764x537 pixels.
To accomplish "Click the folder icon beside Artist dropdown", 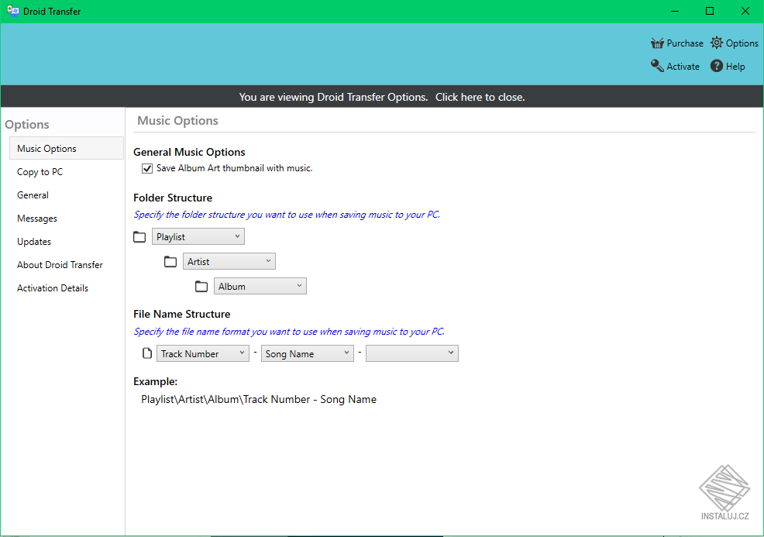I will 170,262.
